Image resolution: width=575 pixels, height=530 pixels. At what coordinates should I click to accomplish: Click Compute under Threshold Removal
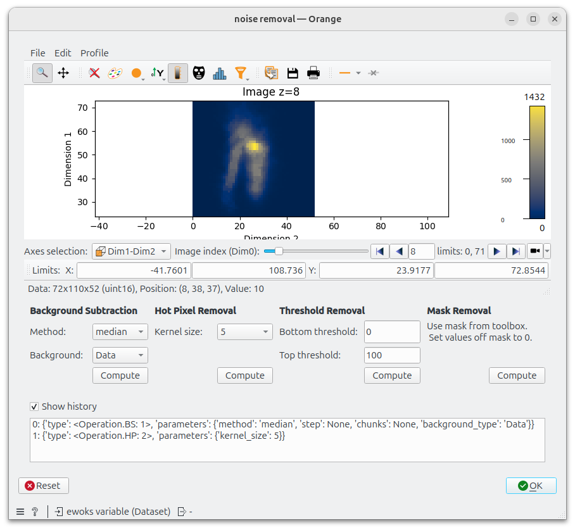point(392,375)
